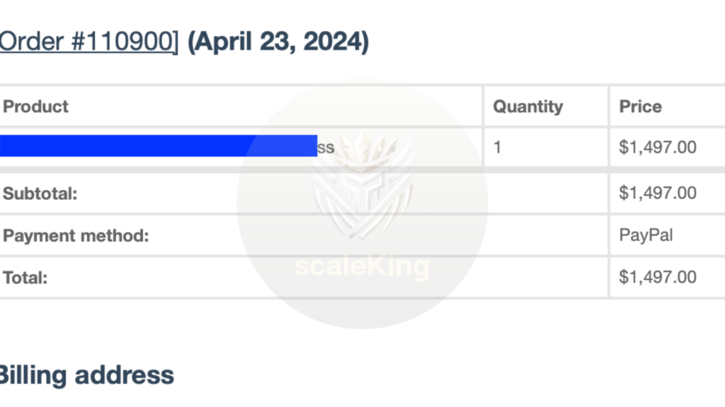Viewport: 725px width, 407px height.
Task: Click the scaleKing watermark text
Action: click(362, 266)
